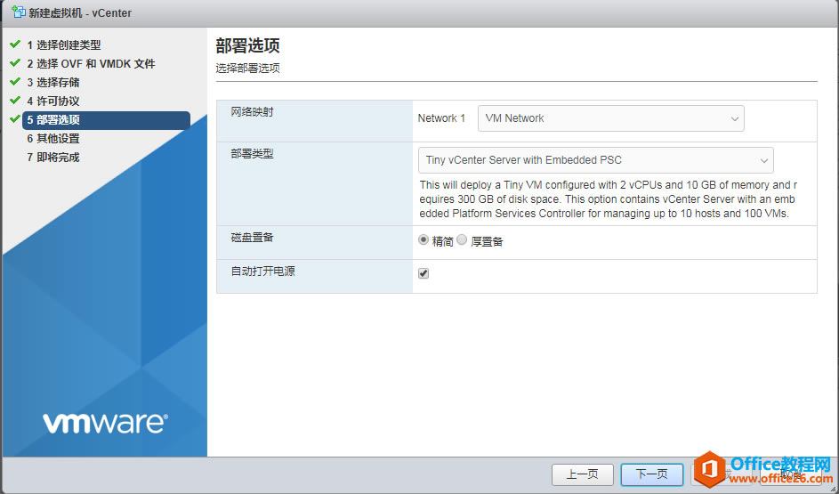Viewport: 839px width, 494px height.
Task: Go to step 3 选择存储
Action: tap(53, 83)
